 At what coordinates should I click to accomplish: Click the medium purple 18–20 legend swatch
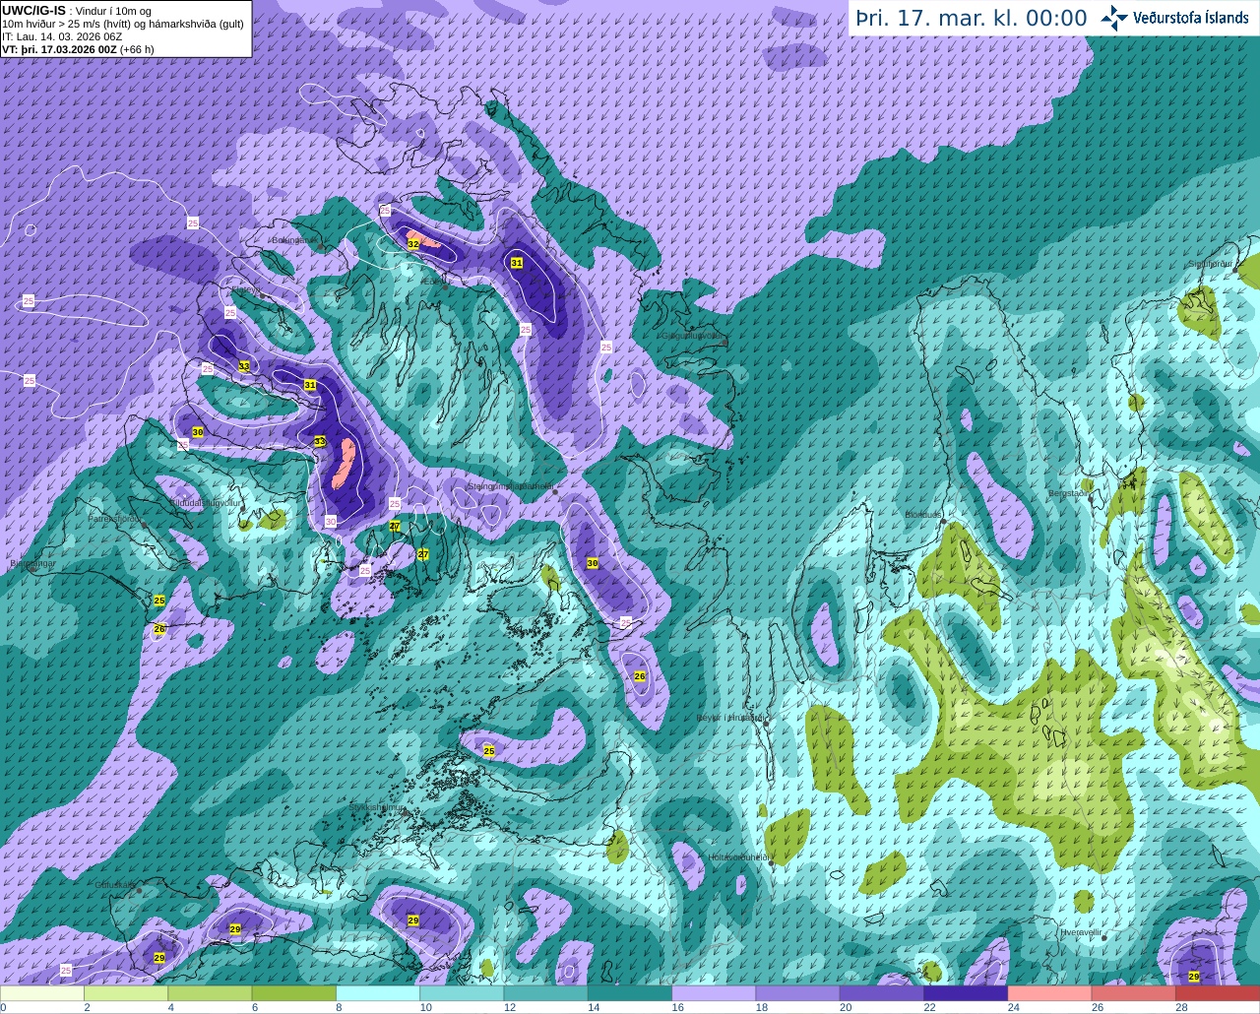(797, 993)
